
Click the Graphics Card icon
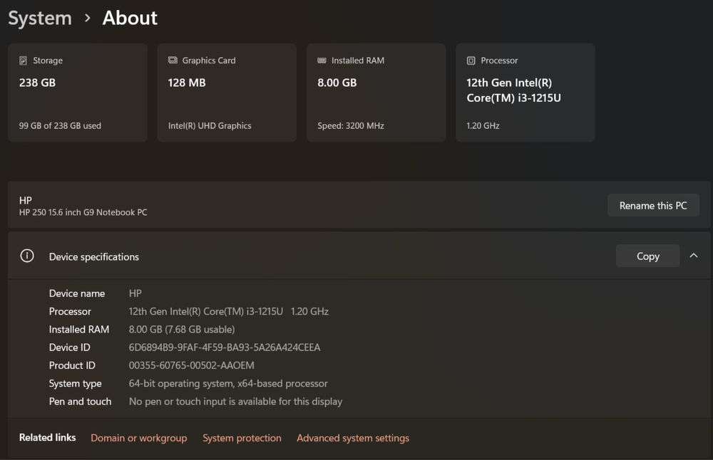[173, 61]
